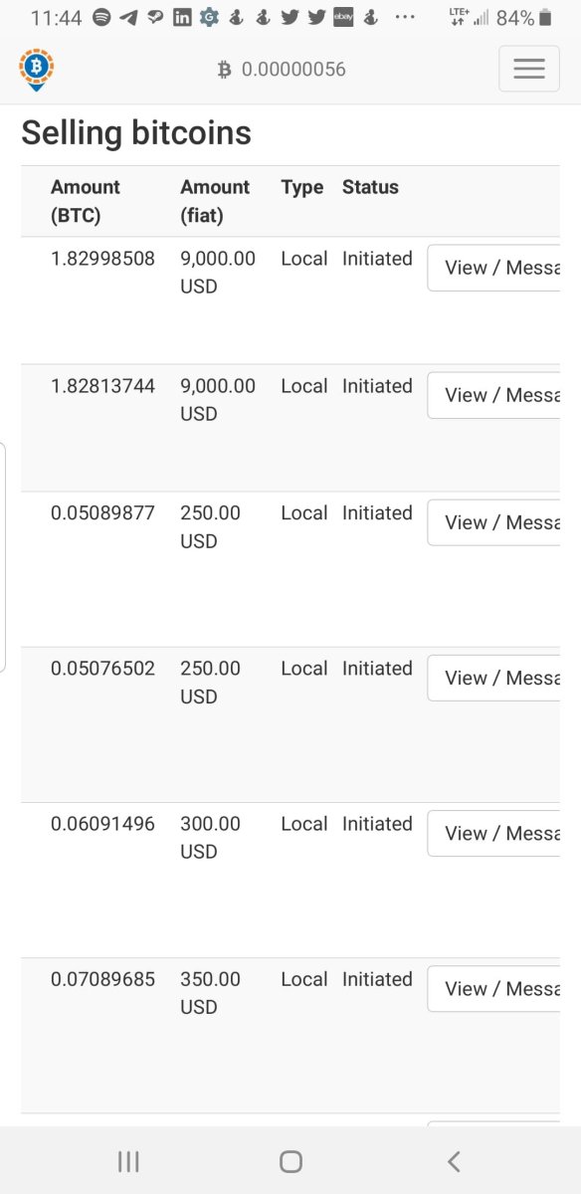Tap the Bitcoin balance symbol in header
The image size is (581, 1194).
click(224, 70)
